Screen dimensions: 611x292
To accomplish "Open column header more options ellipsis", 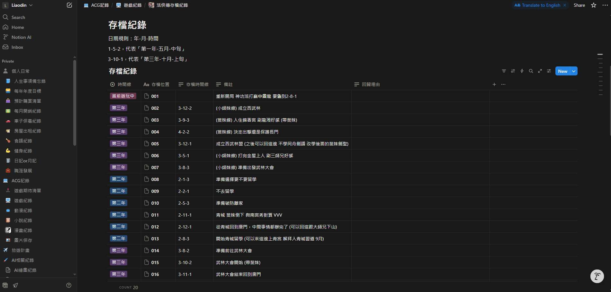I will (503, 84).
